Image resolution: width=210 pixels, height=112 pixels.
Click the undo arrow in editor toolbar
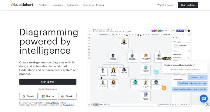pos(90,35)
